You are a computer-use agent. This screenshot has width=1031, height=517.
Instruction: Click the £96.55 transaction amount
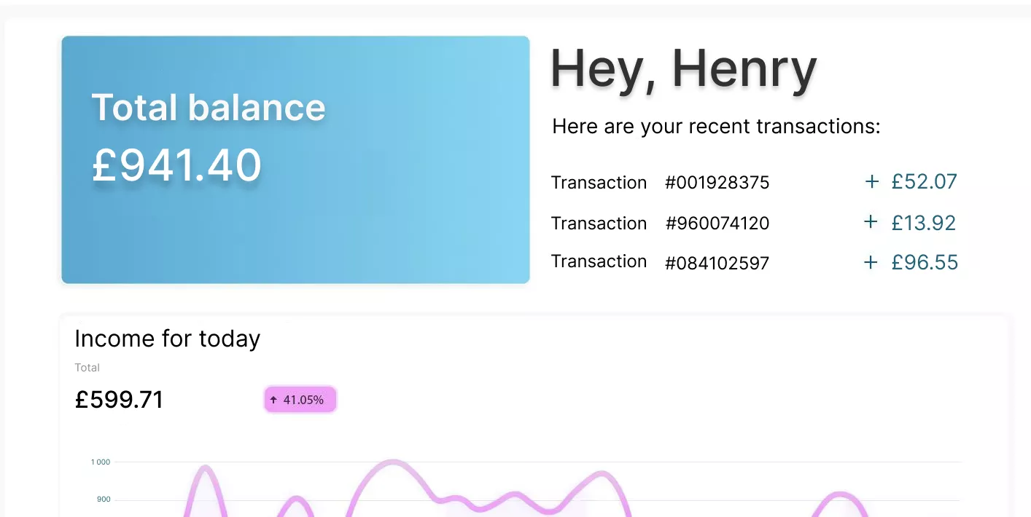pyautogui.click(x=925, y=262)
